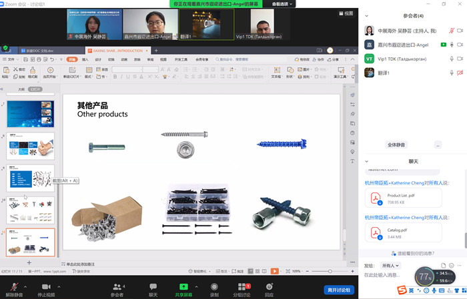
Task: Toggle the disabled camera icon for 翻译1
Action: pyautogui.click(x=460, y=73)
